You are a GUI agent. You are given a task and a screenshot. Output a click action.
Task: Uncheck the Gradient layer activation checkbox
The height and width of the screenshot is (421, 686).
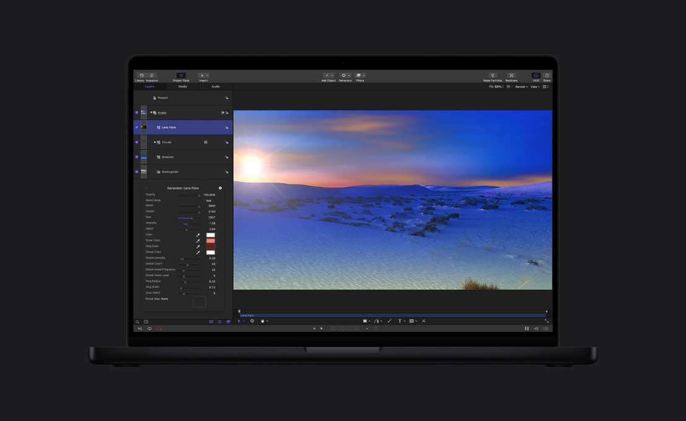[x=136, y=157]
